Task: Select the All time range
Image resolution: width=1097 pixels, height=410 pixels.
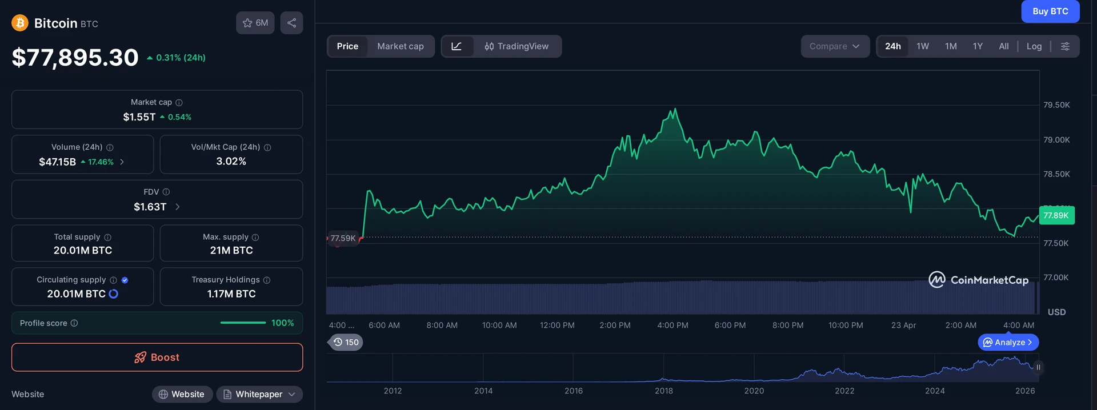Action: click(x=1004, y=46)
